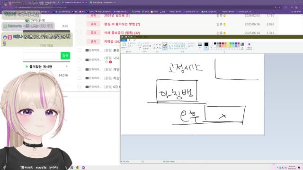Click the Undo arrow in Paint title bar
The image size is (303, 170).
pos(129,37)
